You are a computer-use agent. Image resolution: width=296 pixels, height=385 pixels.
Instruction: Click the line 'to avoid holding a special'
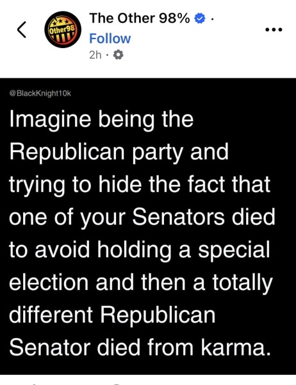pos(140,250)
